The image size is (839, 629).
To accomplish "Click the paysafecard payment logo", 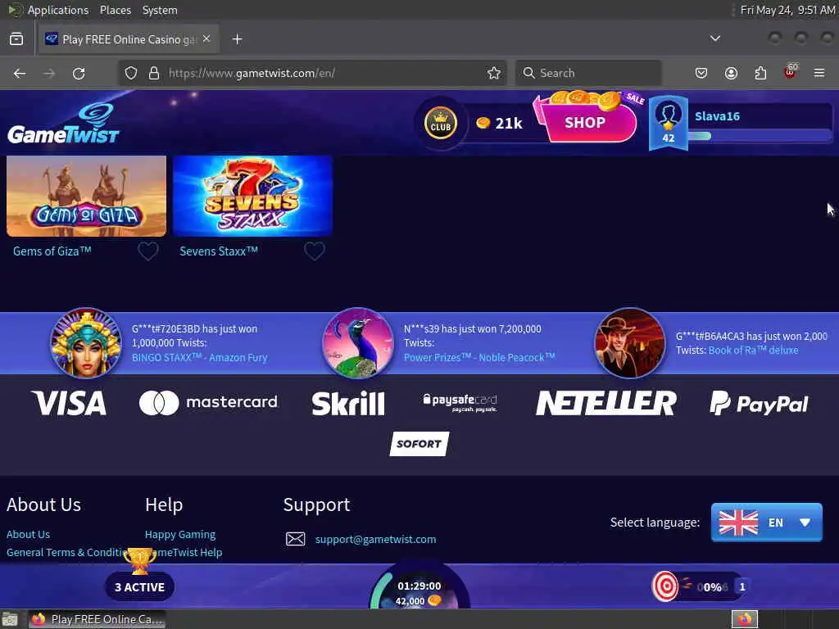I will click(460, 403).
